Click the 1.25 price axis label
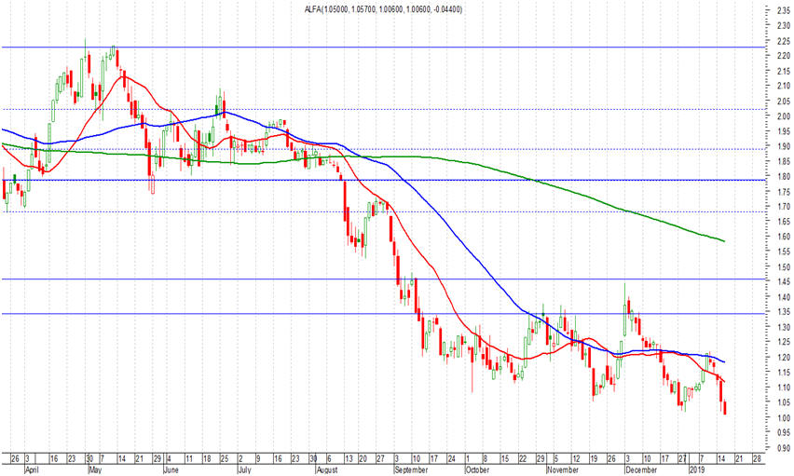The width and height of the screenshot is (794, 476). point(784,342)
